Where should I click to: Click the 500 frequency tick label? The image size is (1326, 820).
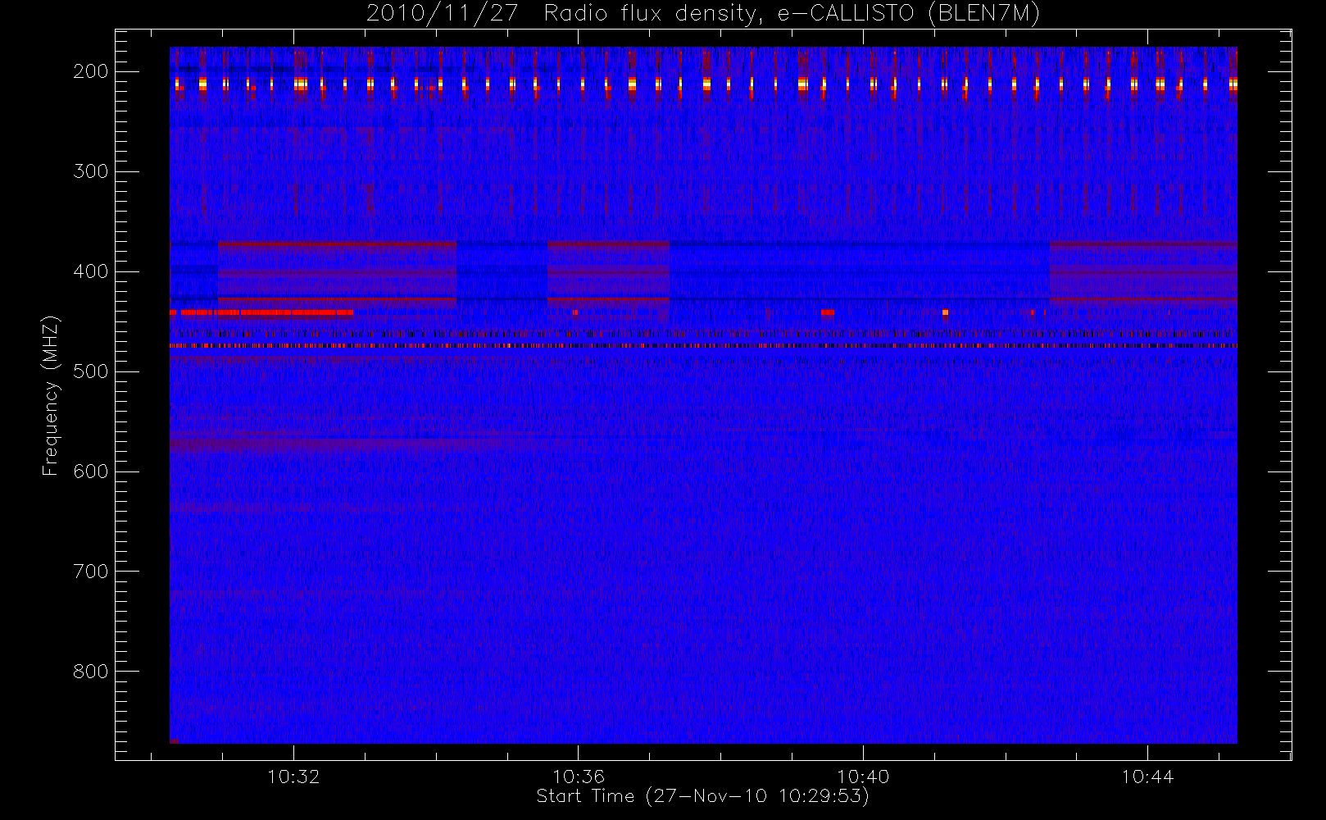pos(91,371)
